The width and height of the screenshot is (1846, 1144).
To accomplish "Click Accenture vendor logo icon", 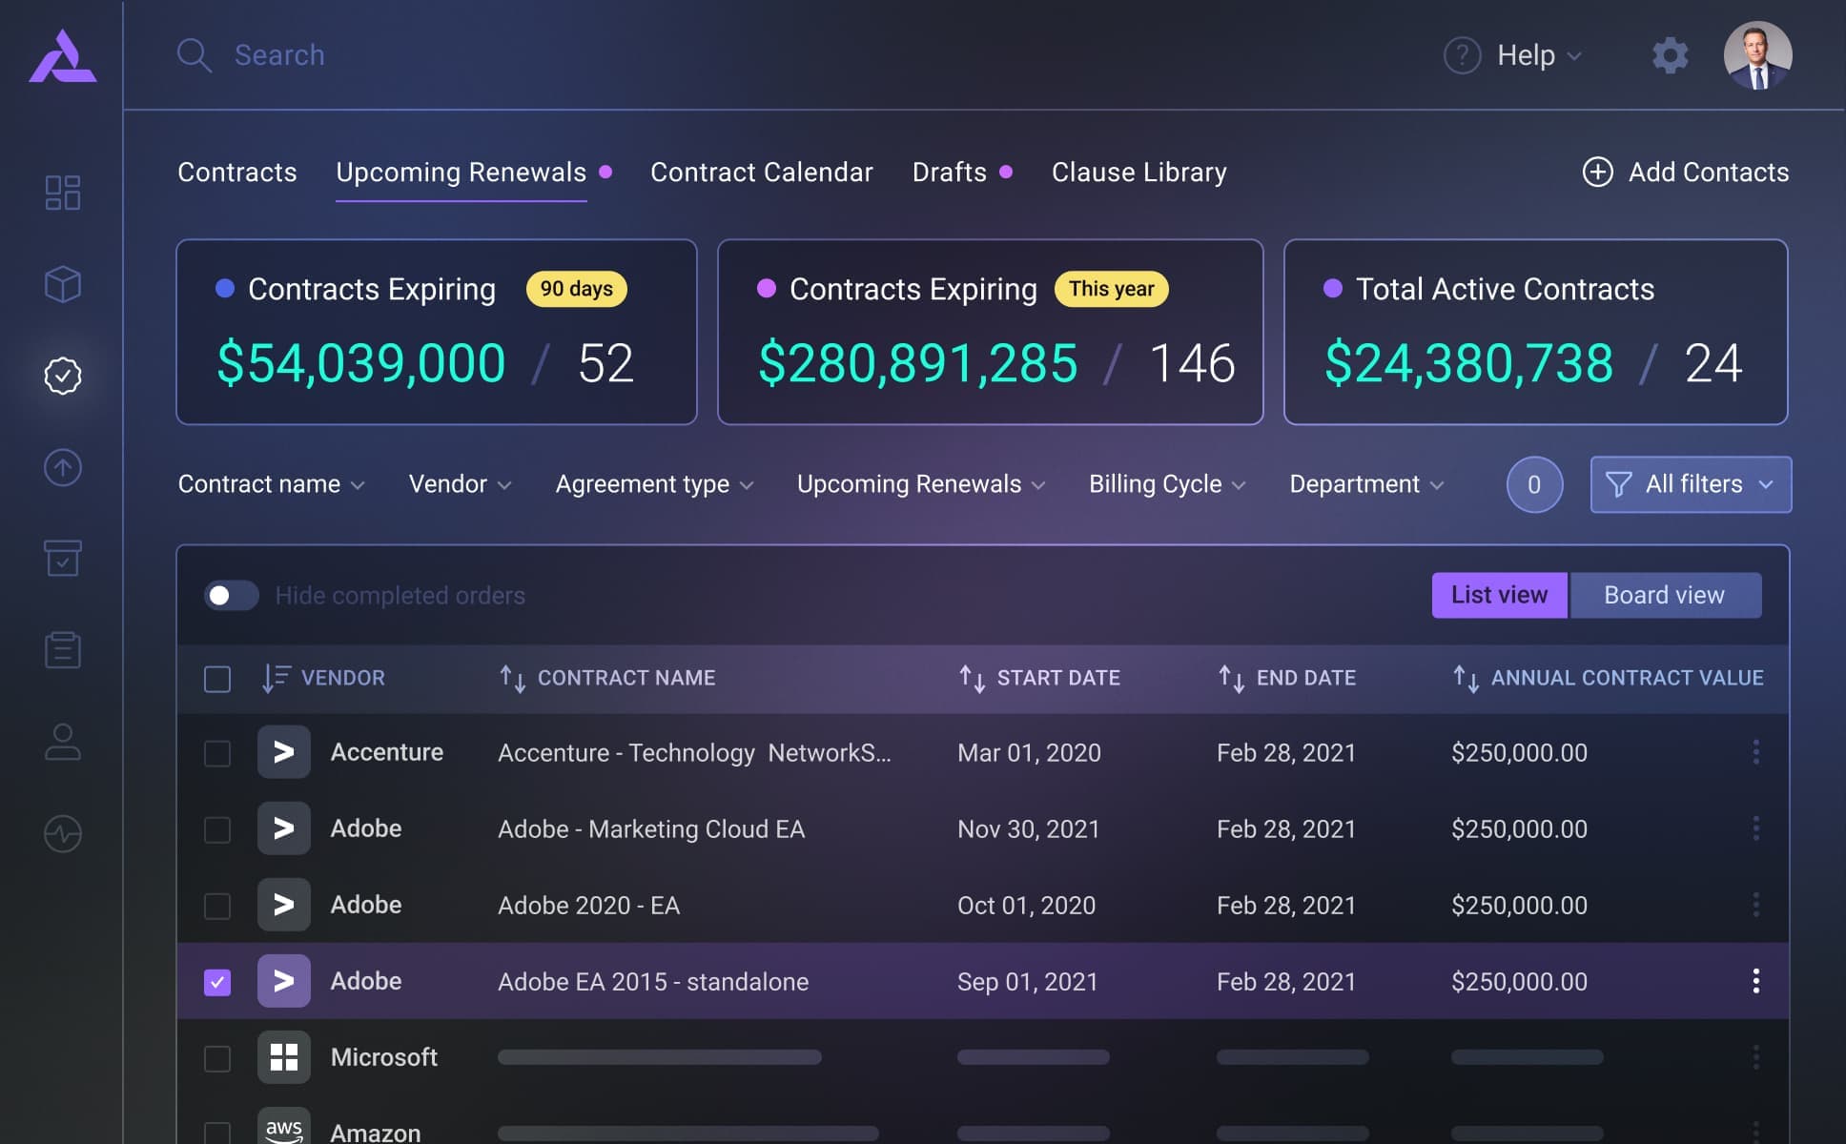I will [x=283, y=752].
